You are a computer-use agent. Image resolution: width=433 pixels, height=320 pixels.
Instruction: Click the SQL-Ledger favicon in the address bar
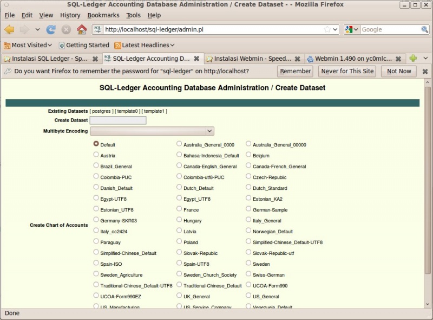98,29
